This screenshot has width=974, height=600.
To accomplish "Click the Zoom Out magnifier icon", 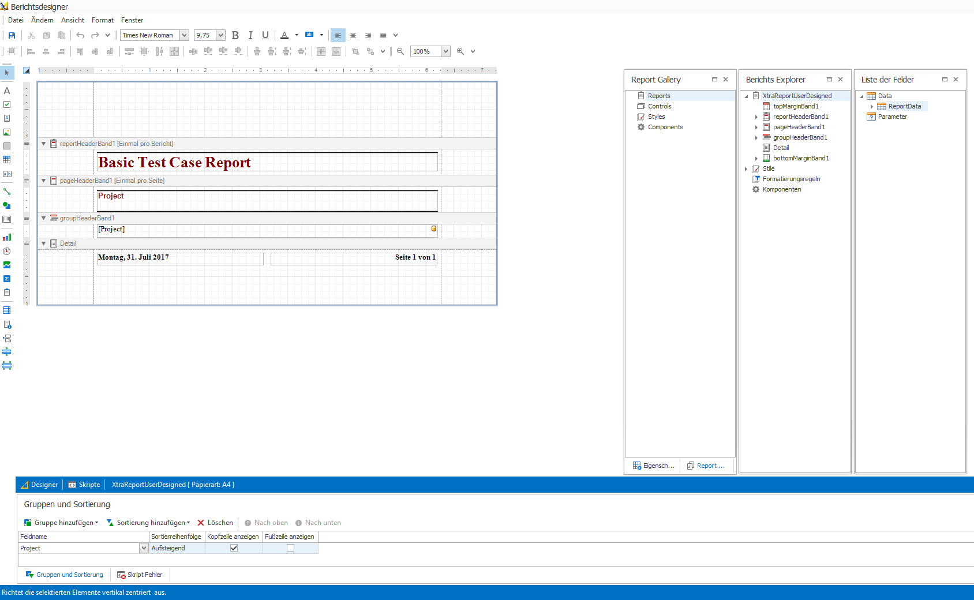I will [x=400, y=51].
